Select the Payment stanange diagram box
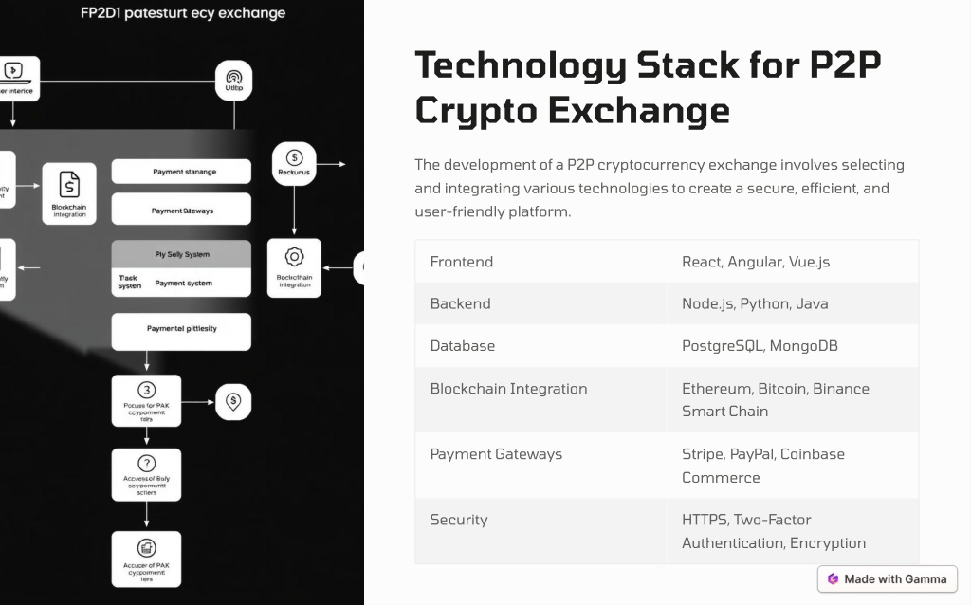The height and width of the screenshot is (605, 971). tap(181, 172)
